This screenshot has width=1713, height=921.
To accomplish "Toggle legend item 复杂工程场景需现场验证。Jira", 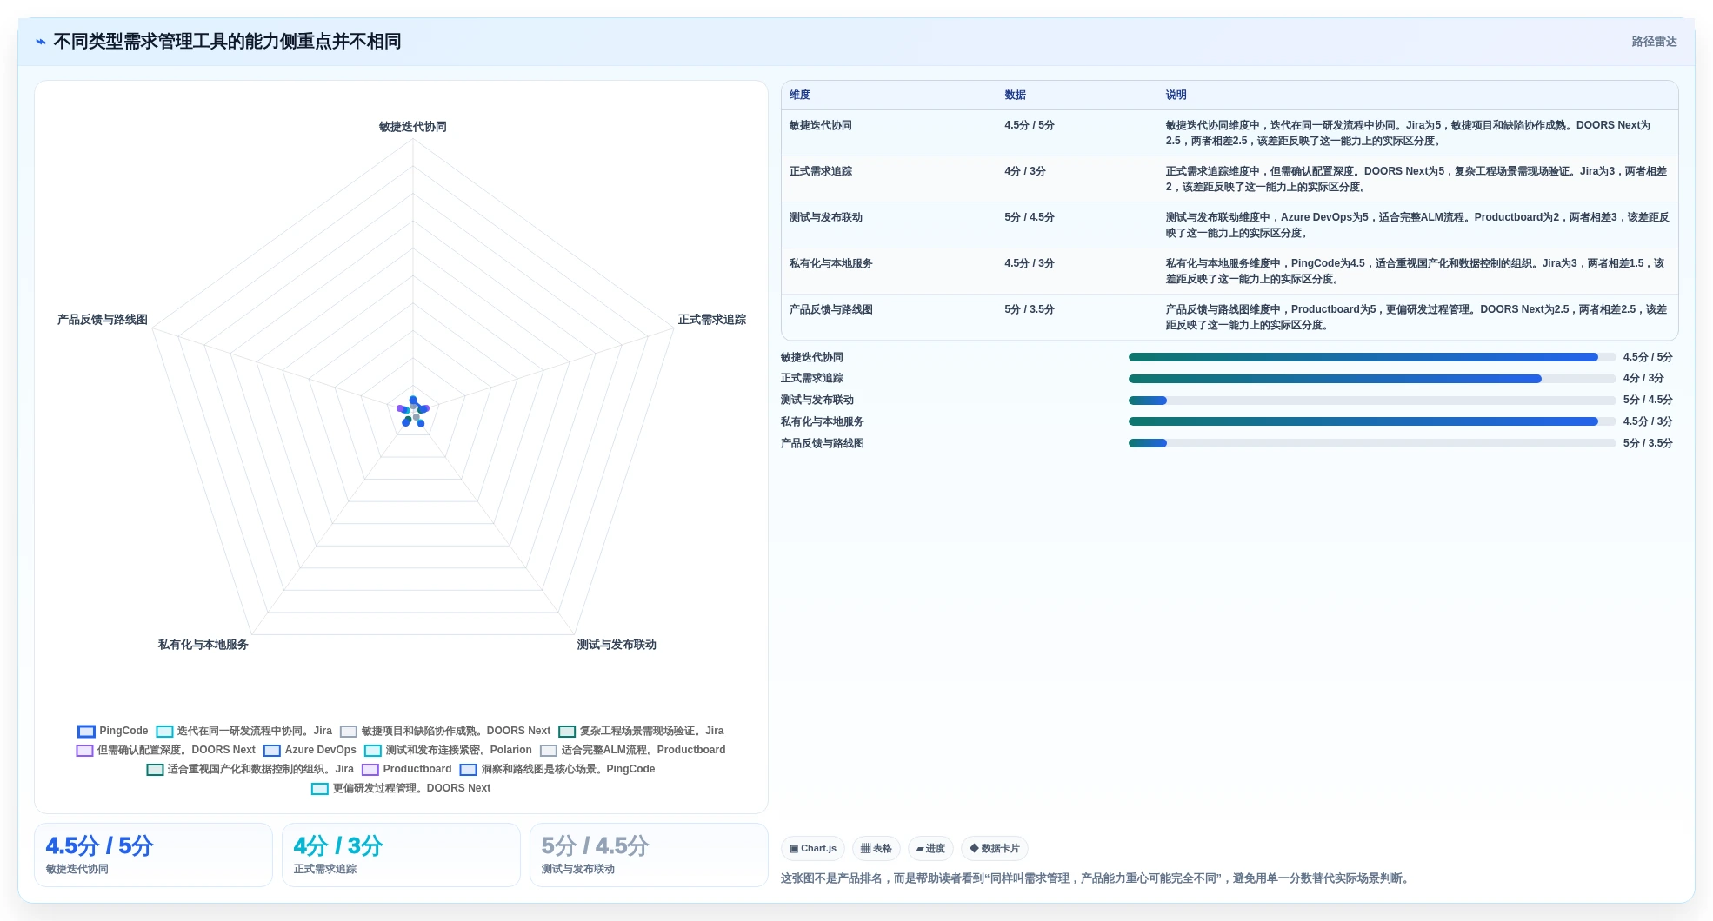I will pyautogui.click(x=641, y=732).
